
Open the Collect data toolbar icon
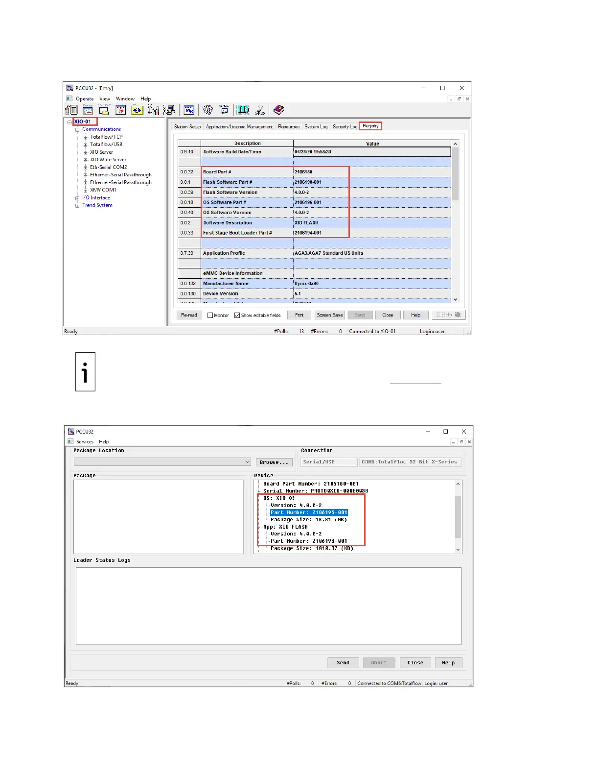click(104, 110)
